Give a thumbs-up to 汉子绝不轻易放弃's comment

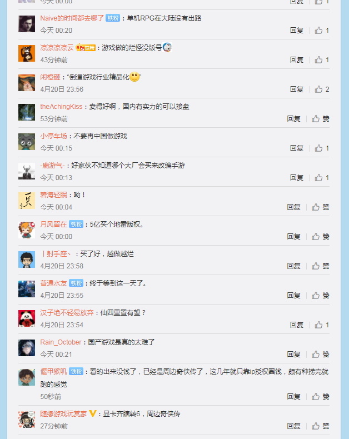click(322, 325)
